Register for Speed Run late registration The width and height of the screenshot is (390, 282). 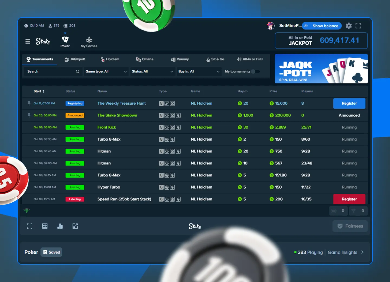349,199
